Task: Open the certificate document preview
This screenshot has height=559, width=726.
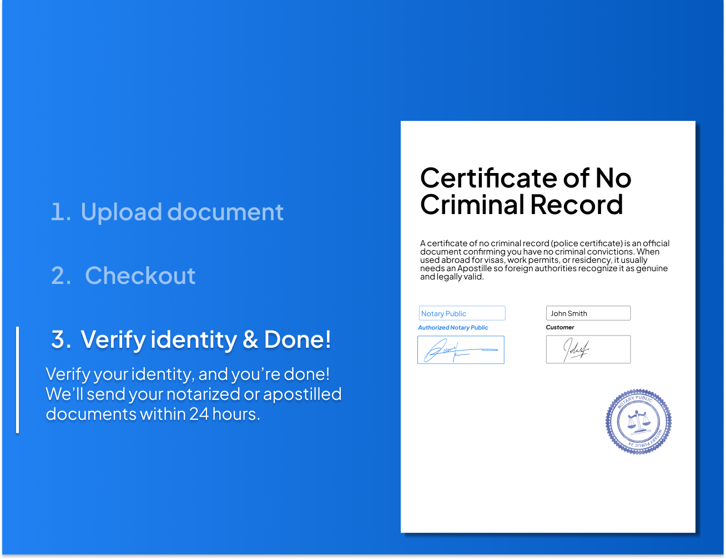Action: (548, 327)
